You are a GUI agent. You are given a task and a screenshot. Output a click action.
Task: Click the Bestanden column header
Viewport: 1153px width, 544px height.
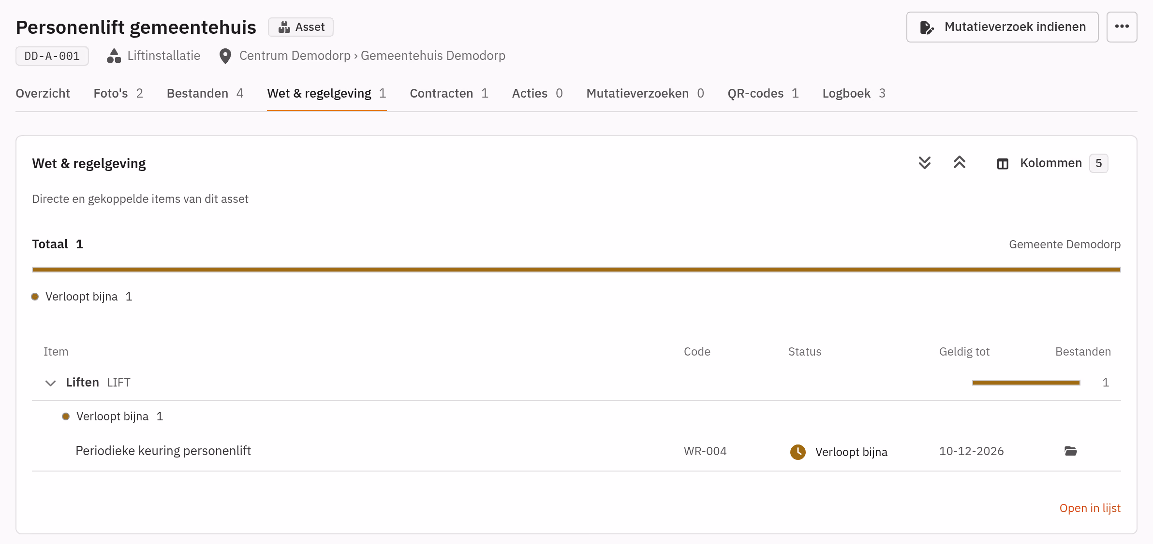(1083, 352)
